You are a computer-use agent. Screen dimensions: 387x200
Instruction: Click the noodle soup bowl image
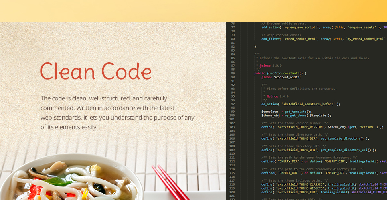71,177
